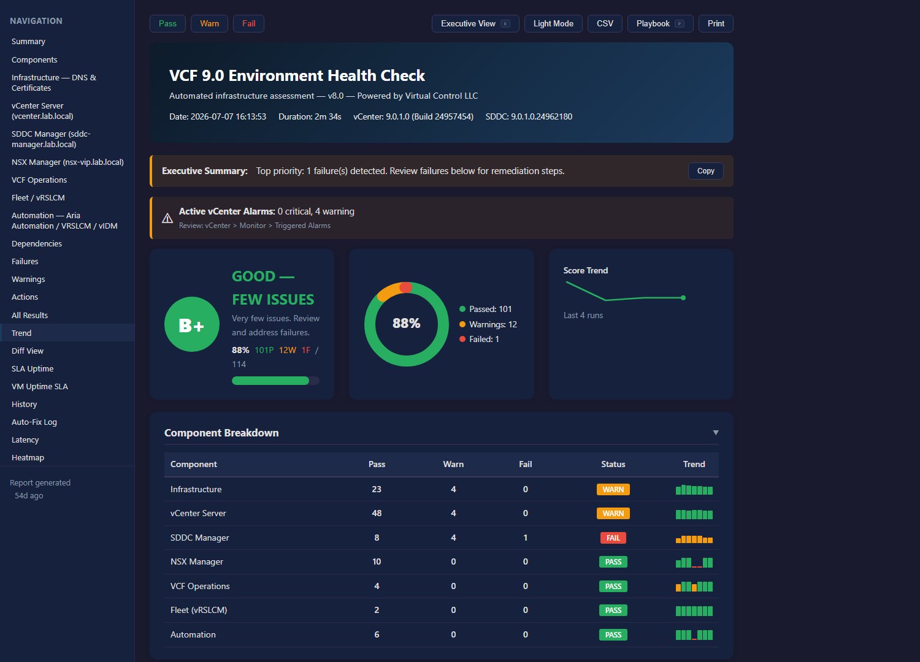Toggle the Warn filter
This screenshot has height=662, width=920.
coord(209,24)
